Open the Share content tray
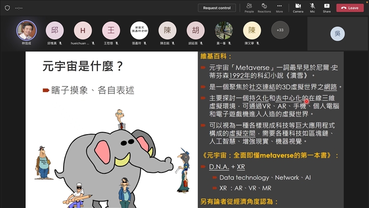Image resolution: width=369 pixels, height=208 pixels. pos(327,7)
